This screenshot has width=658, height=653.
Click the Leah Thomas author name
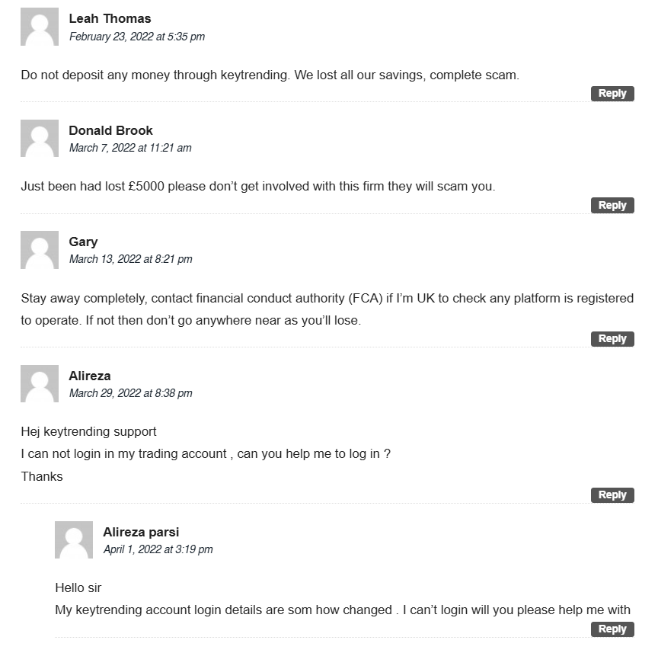pos(110,18)
